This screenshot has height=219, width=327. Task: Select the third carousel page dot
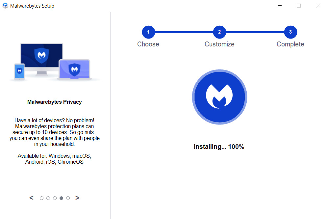tap(55, 198)
